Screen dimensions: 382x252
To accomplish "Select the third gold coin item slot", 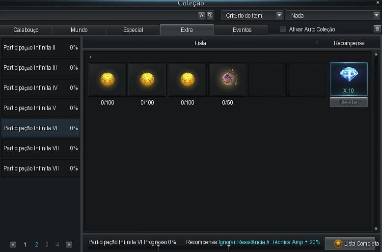I will pos(188,80).
